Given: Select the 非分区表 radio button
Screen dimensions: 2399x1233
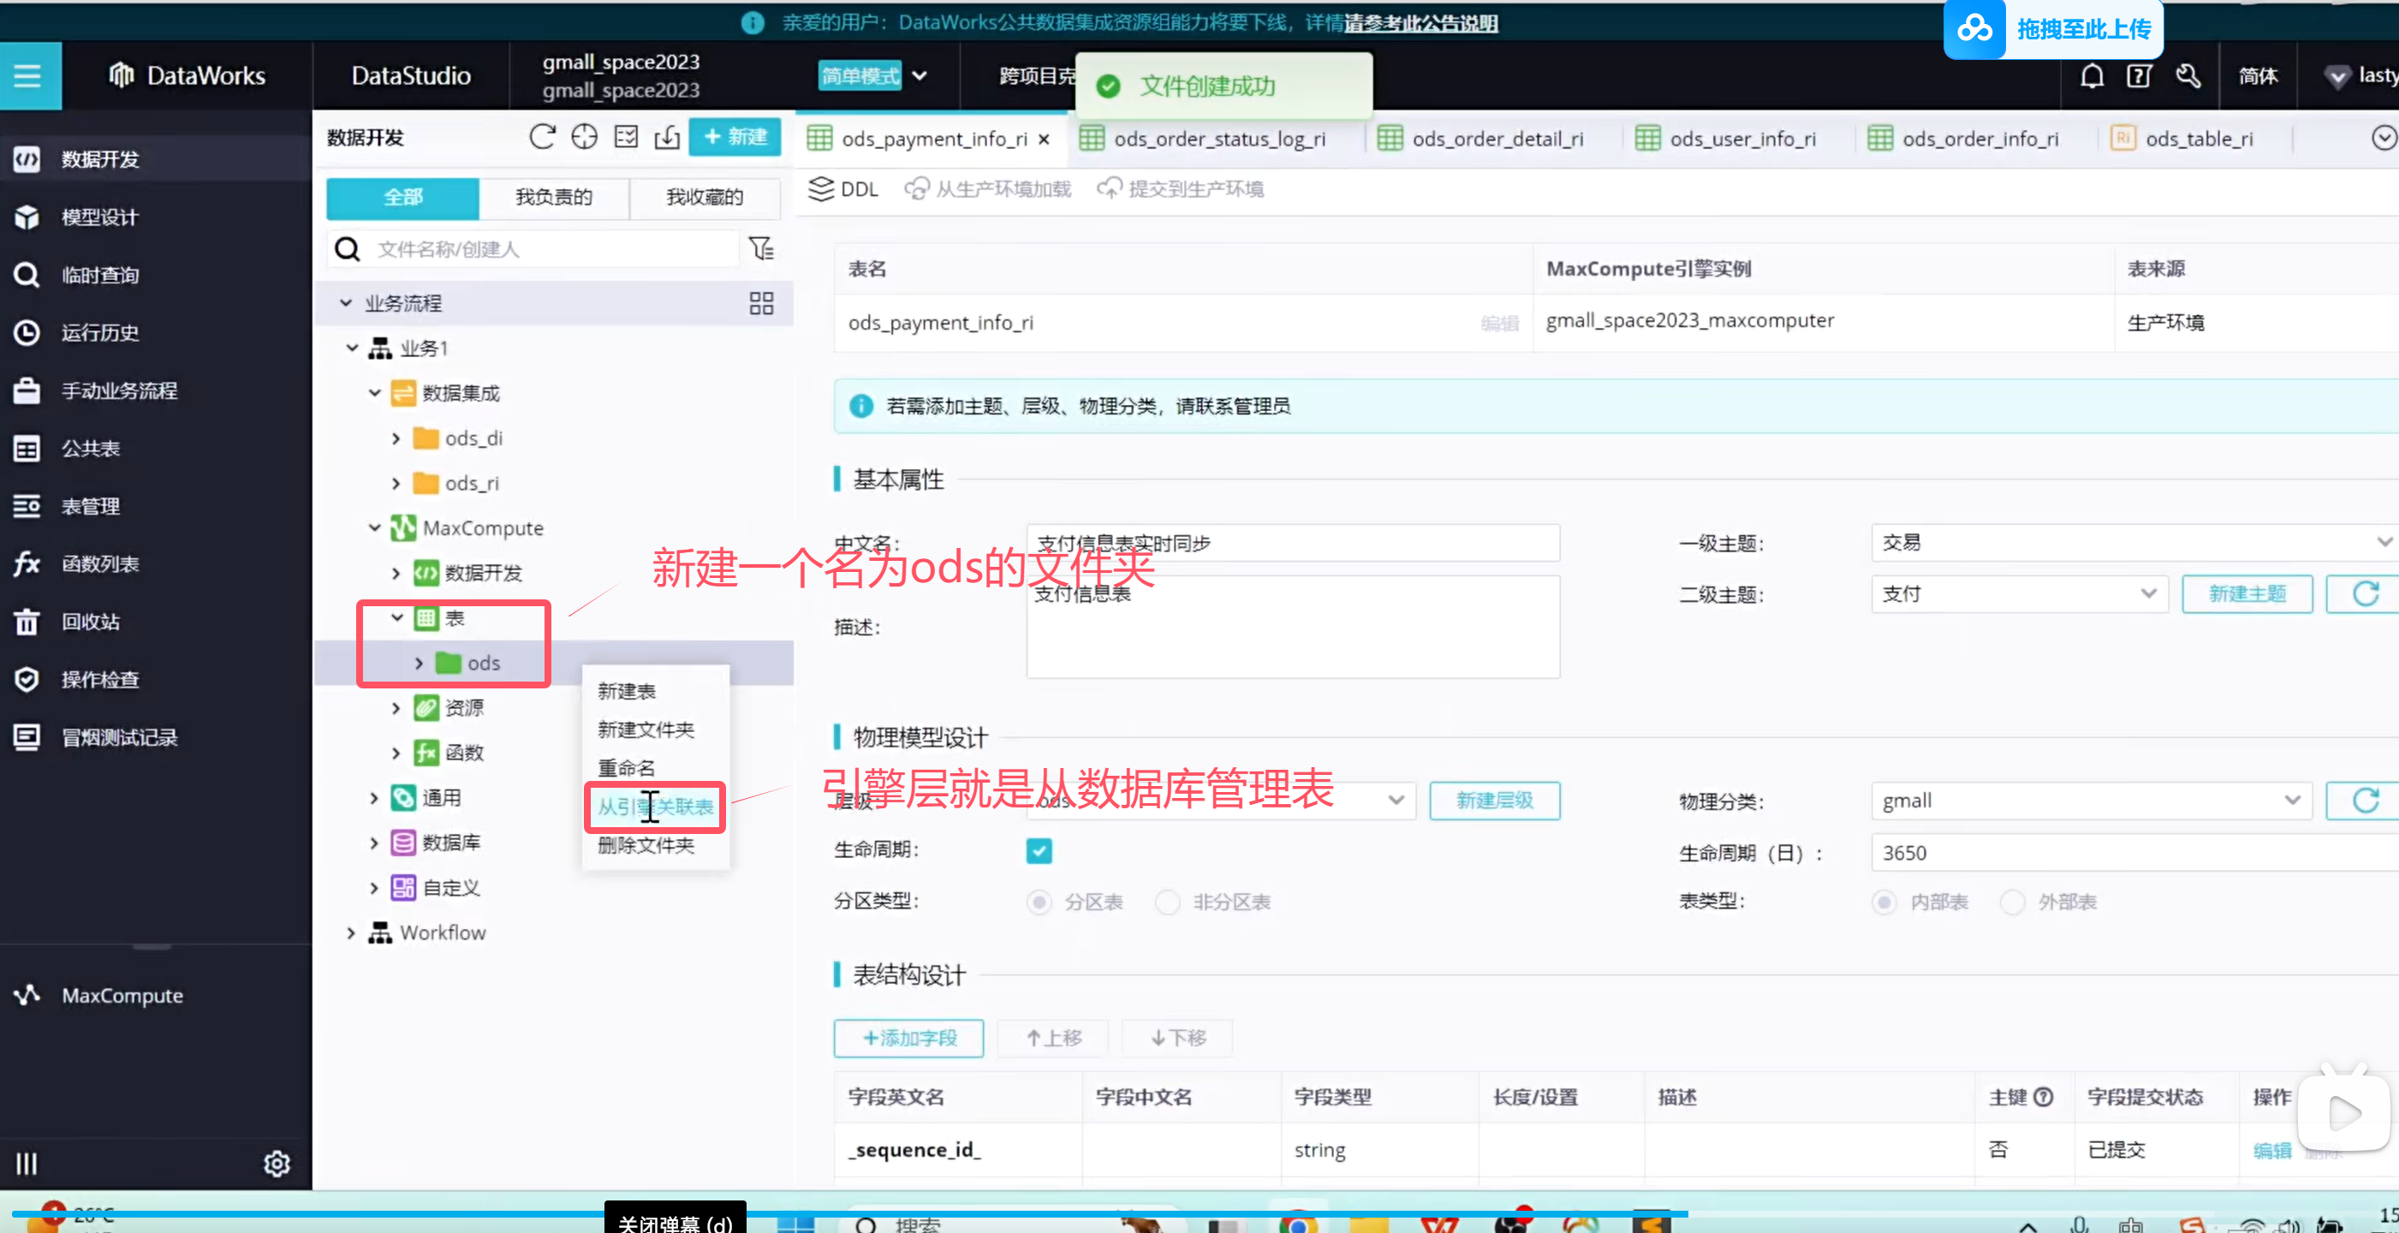Looking at the screenshot, I should [x=1168, y=902].
